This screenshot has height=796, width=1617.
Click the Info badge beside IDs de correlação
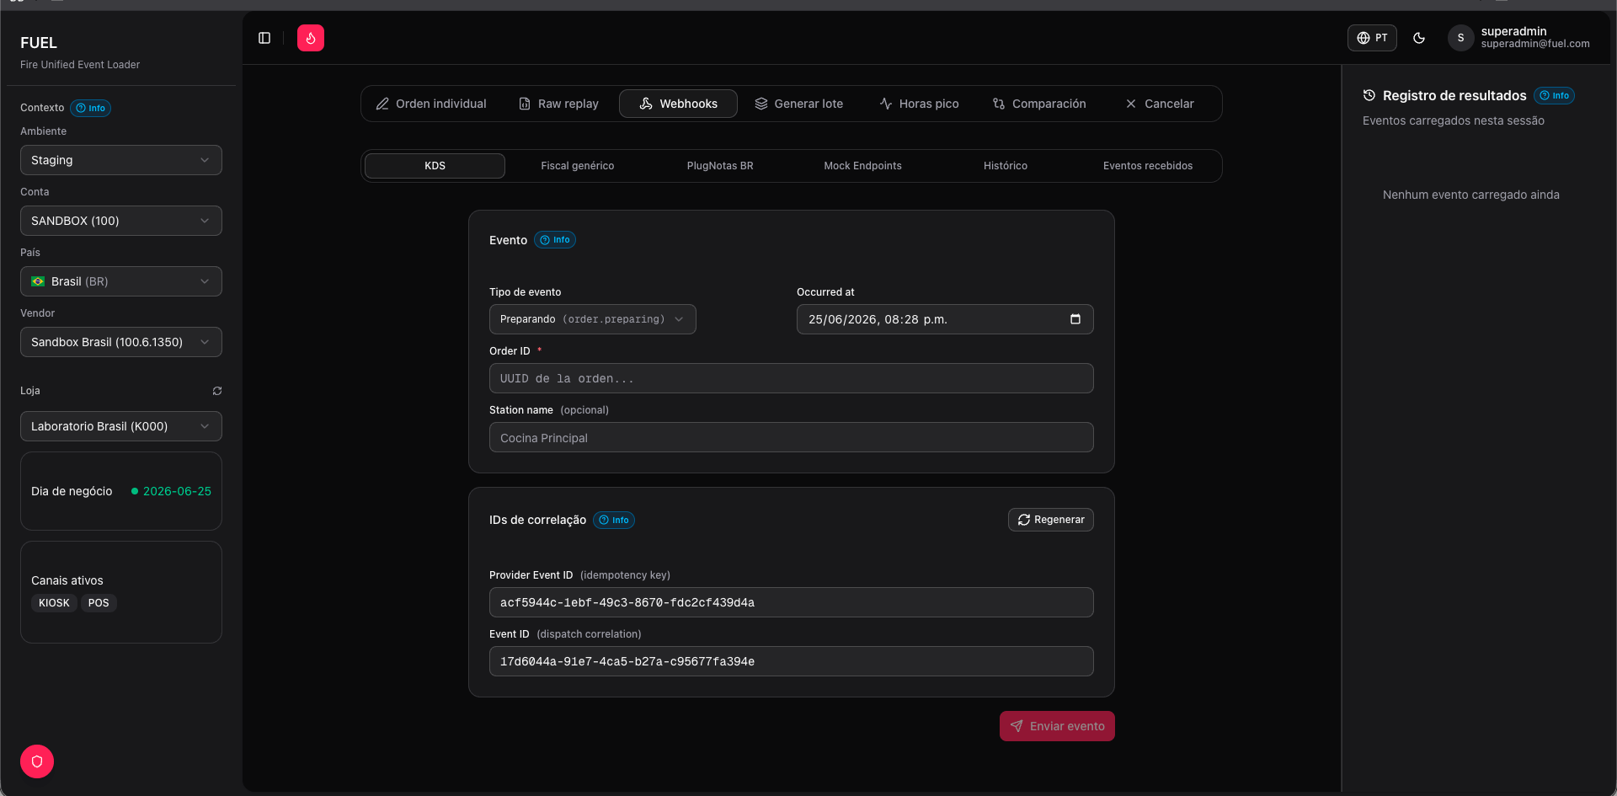click(x=614, y=520)
